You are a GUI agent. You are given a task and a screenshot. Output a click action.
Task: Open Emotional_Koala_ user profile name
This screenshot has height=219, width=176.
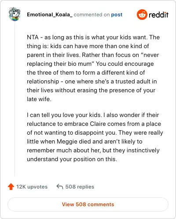coord(50,15)
